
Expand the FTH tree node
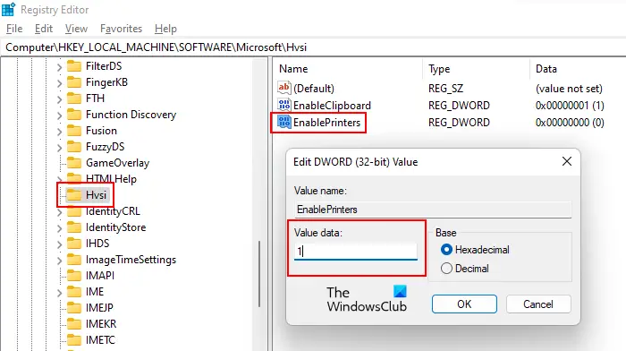click(59, 99)
